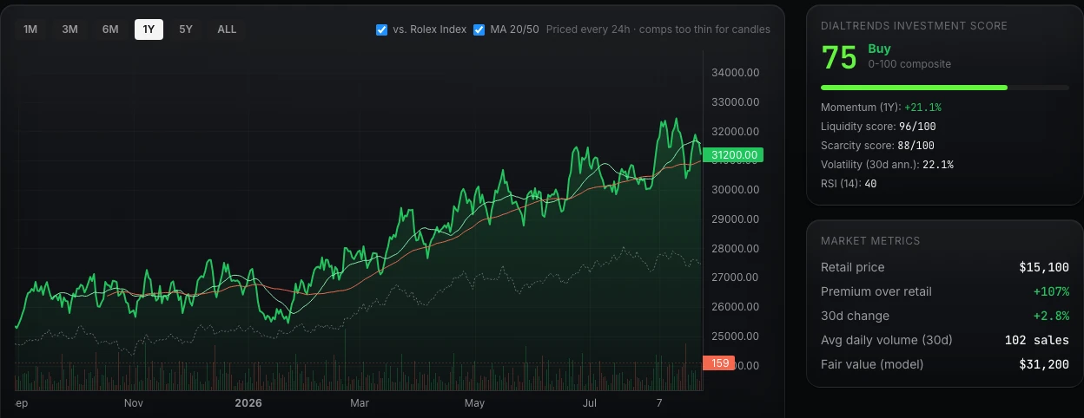This screenshot has height=418, width=1084.
Task: Click the 28000.00 price axis label
Action: [736, 248]
